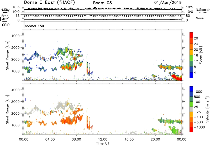The height and width of the screenshot is (145, 210).
Task: Click the 'Freq. [MHz]' label
Action: [x=5, y=18]
